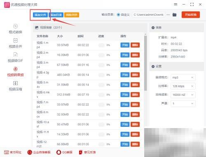This screenshot has height=157, width=206.
Task: Open the output folder icon
Action: 174,14
